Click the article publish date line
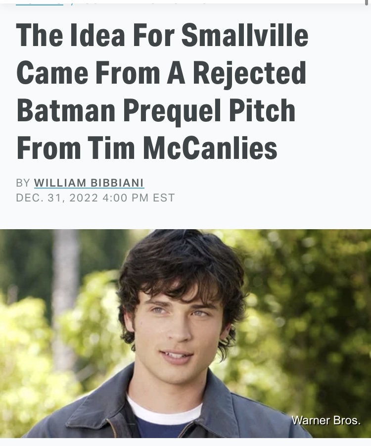Screen dimensions: 371x446 coord(95,198)
